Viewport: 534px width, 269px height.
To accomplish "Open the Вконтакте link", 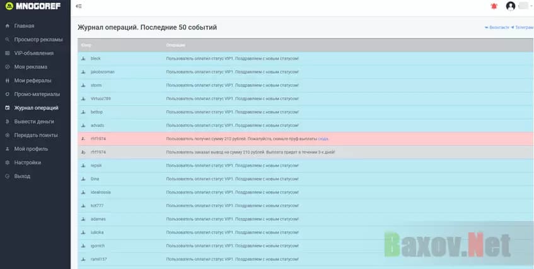I will click(498, 28).
